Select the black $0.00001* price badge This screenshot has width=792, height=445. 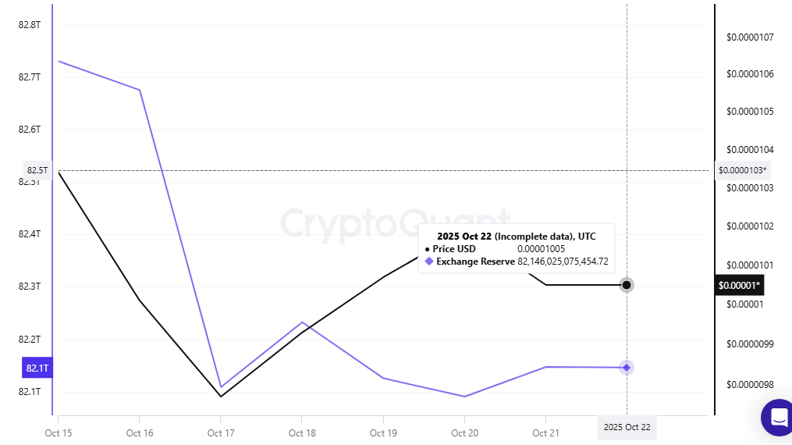739,285
